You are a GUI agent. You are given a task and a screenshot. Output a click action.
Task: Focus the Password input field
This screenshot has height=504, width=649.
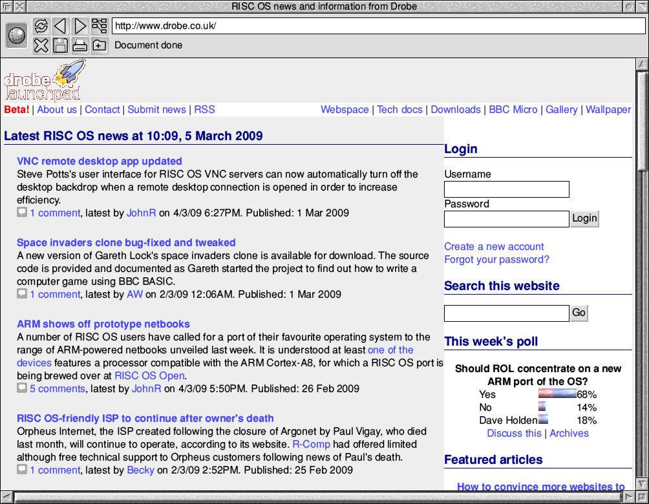coord(507,219)
